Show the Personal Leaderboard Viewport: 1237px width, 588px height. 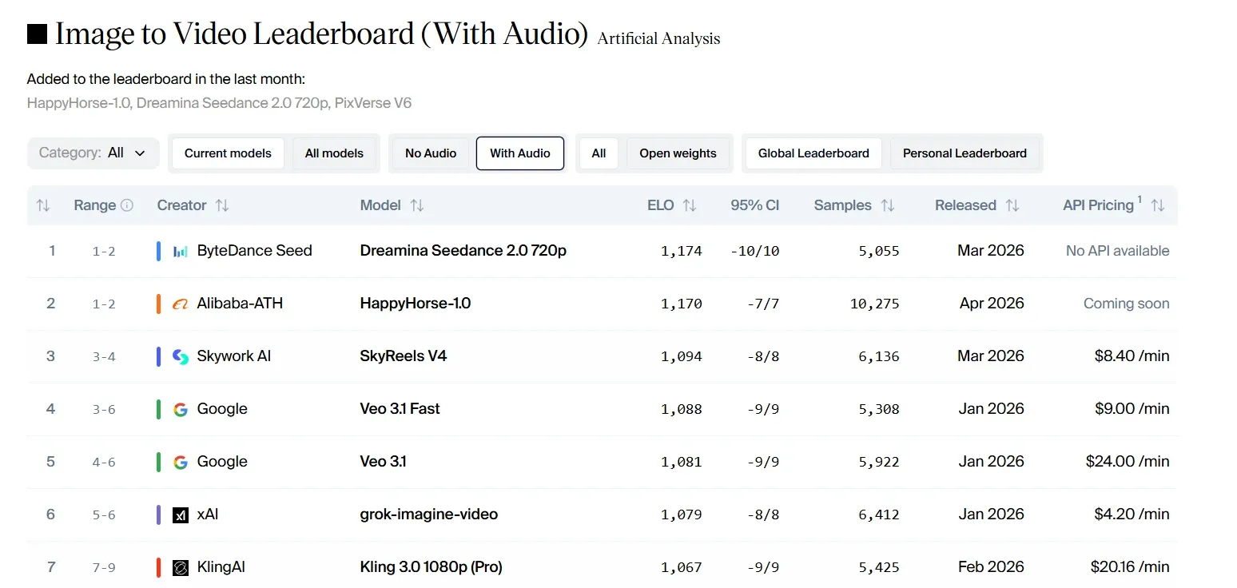pyautogui.click(x=965, y=153)
